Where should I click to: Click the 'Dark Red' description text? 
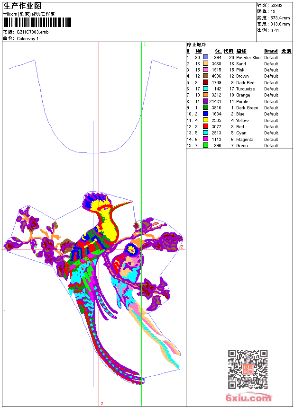point(245,83)
